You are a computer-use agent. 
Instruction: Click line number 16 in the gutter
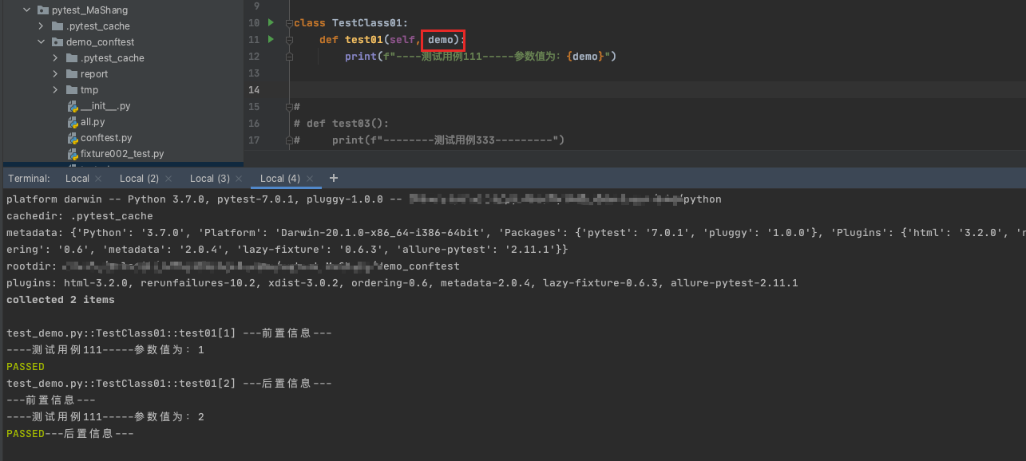pos(254,124)
